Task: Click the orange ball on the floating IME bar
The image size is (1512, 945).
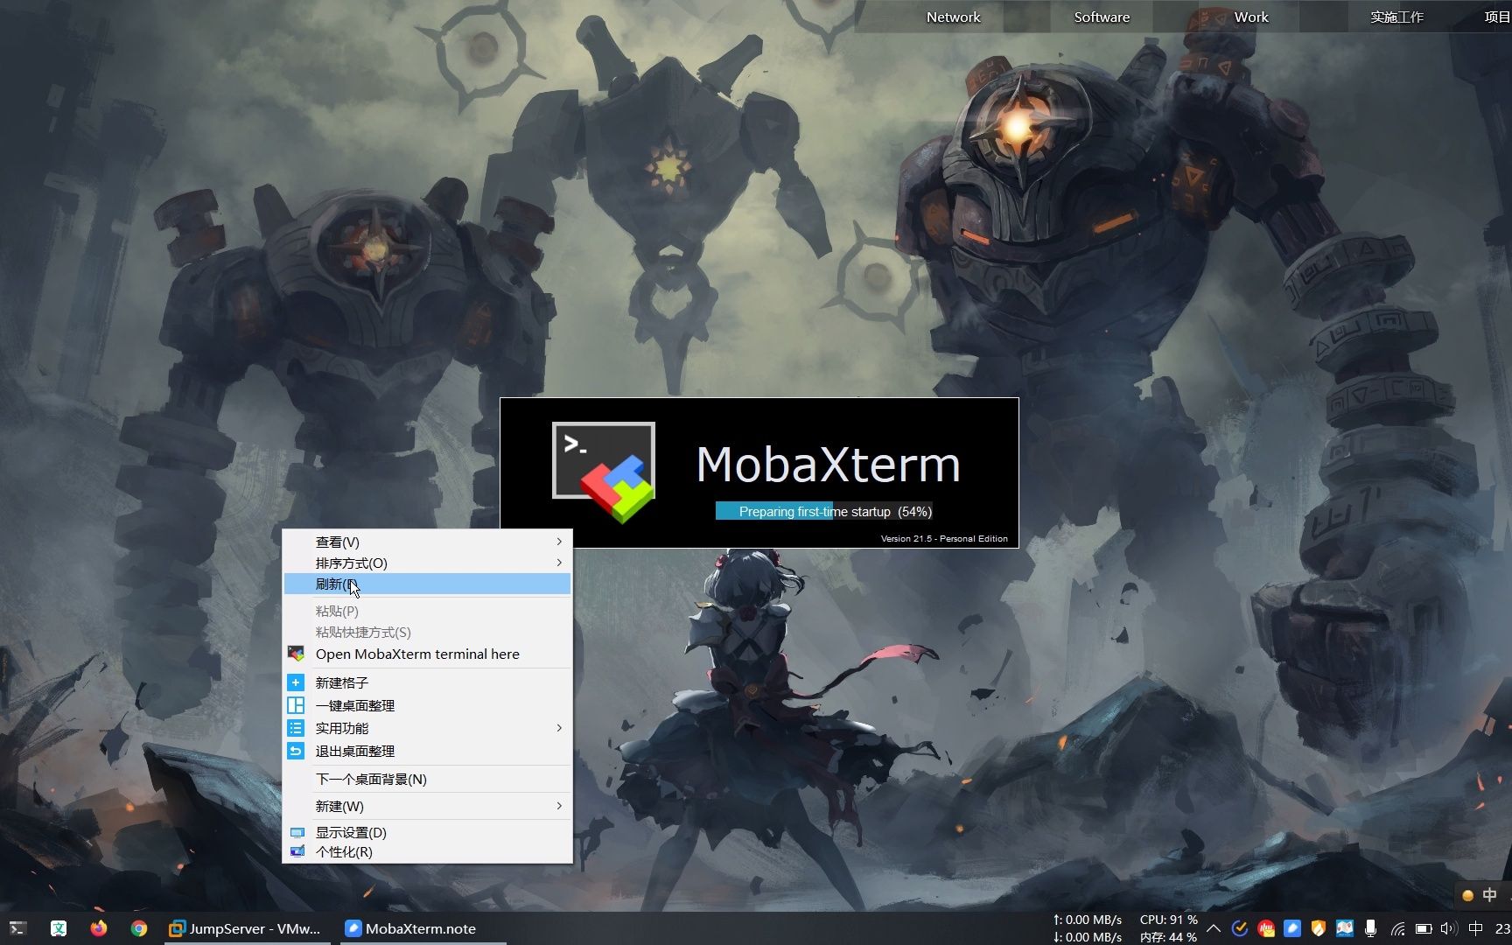Action: point(1468,895)
